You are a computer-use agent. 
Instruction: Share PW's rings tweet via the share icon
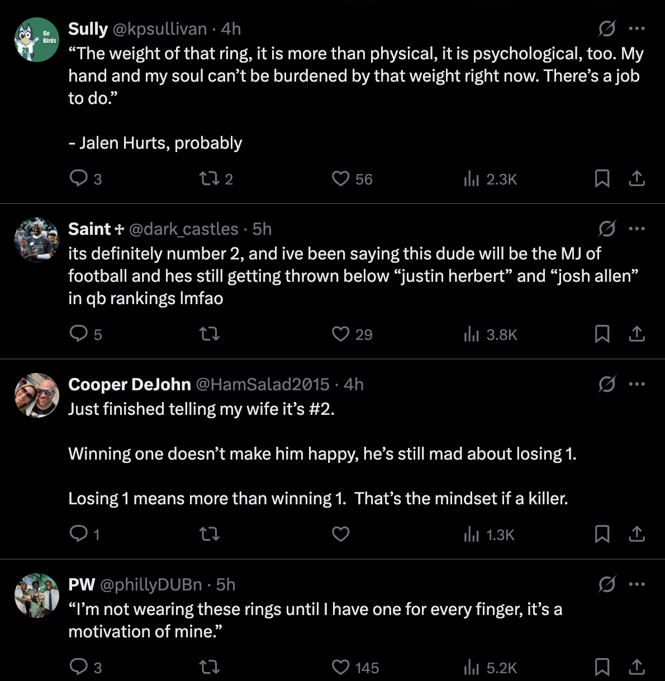coord(636,667)
